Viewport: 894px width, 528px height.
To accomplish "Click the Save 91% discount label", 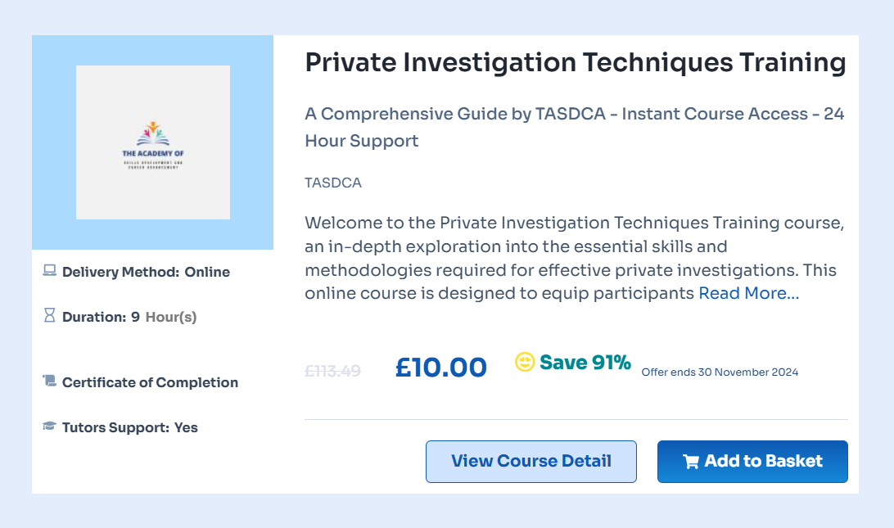I will tap(585, 363).
